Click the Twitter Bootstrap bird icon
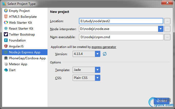This screenshot has width=175, height=109. click(x=6, y=35)
